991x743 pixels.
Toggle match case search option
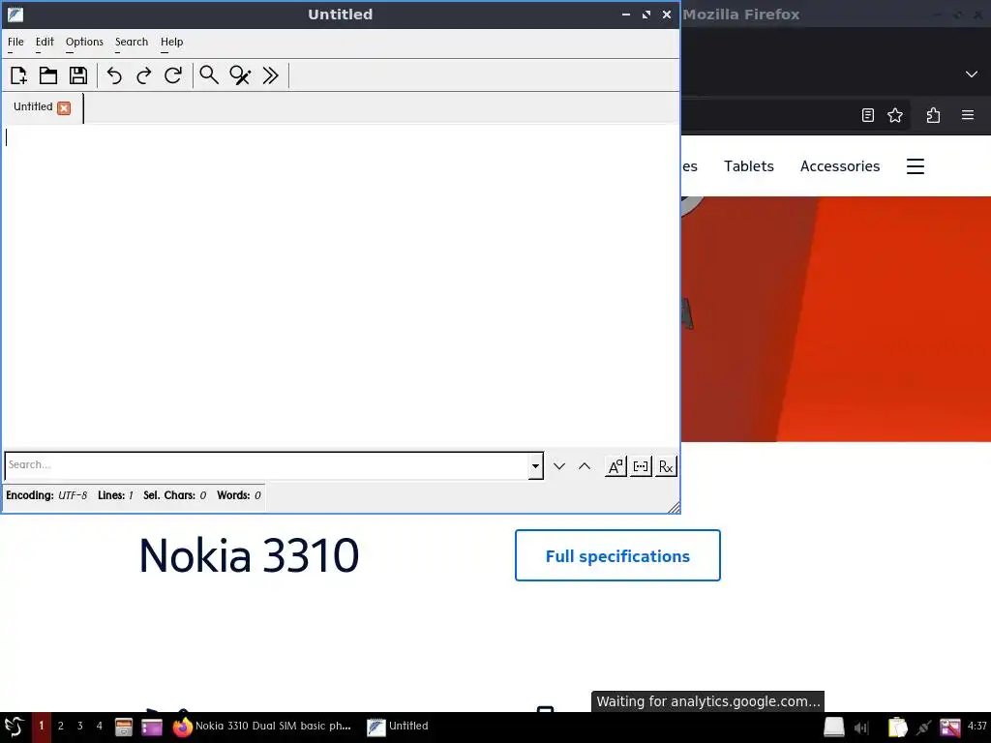pos(616,466)
